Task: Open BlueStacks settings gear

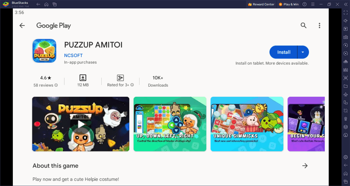Action: 346,157
